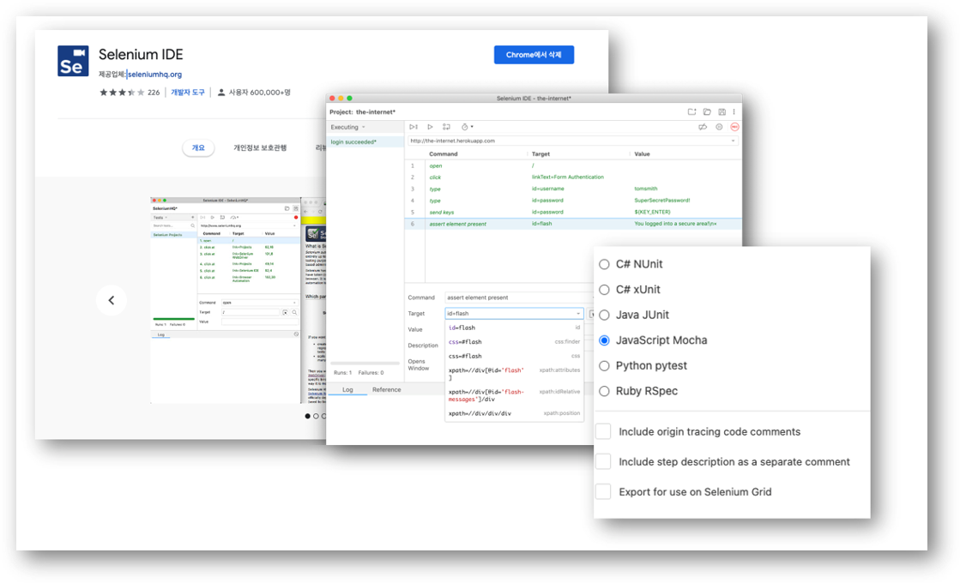Screen dimensions: 960x583
Task: Click the blue 'Chrome에서 삭제' button
Action: [534, 55]
